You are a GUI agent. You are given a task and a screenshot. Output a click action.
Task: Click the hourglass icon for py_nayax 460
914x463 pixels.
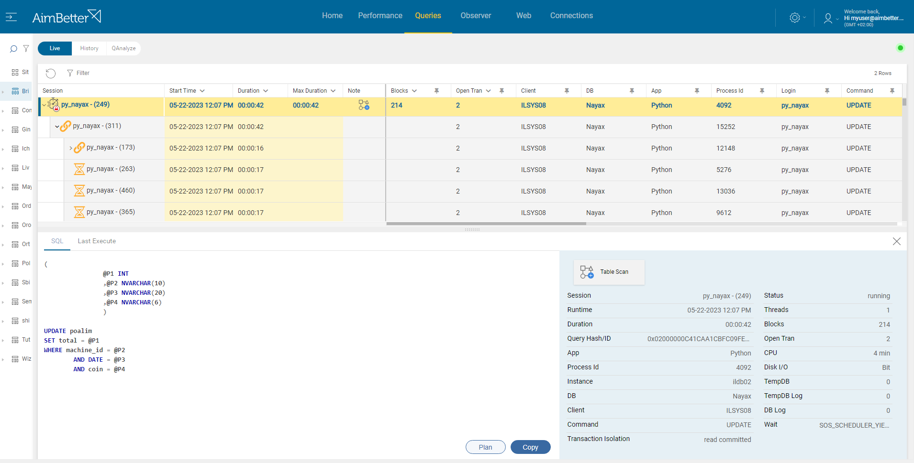pos(79,191)
